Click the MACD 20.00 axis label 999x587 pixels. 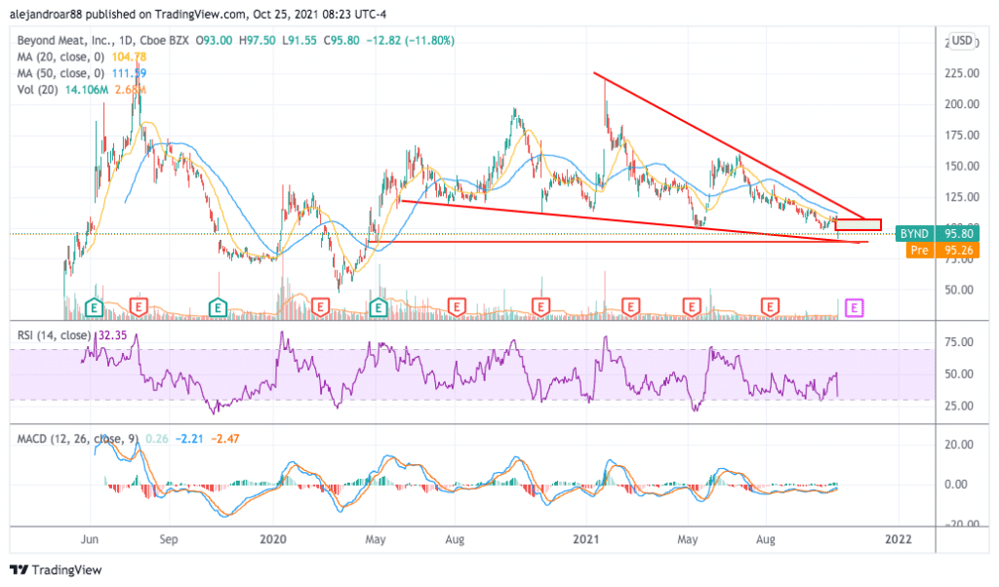click(959, 445)
